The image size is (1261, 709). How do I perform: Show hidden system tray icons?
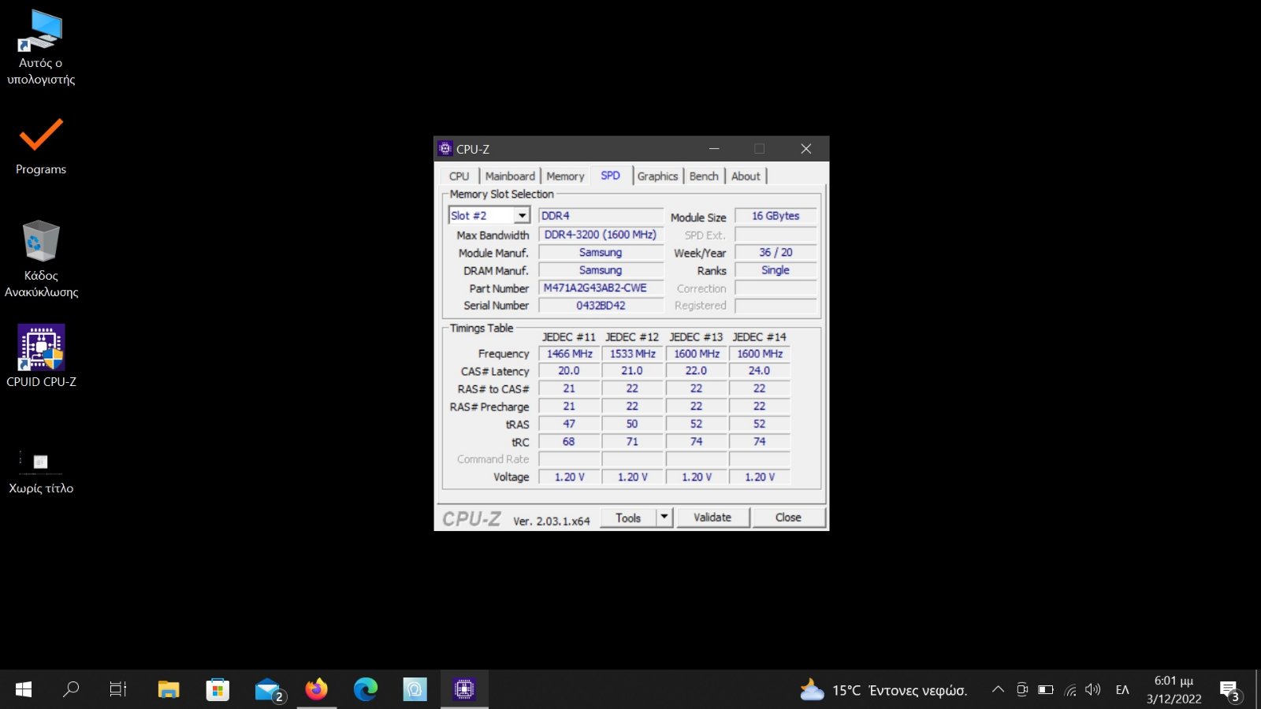coord(998,689)
